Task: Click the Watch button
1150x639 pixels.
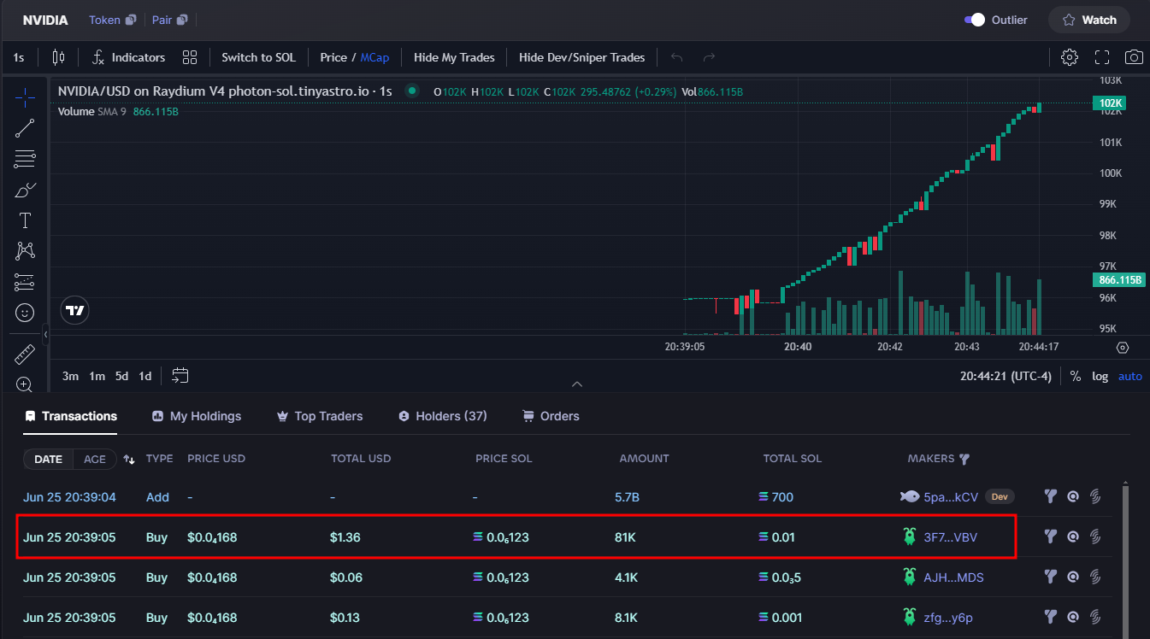Action: (x=1088, y=19)
